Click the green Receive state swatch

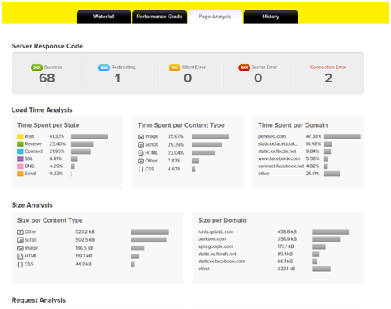(x=21, y=144)
